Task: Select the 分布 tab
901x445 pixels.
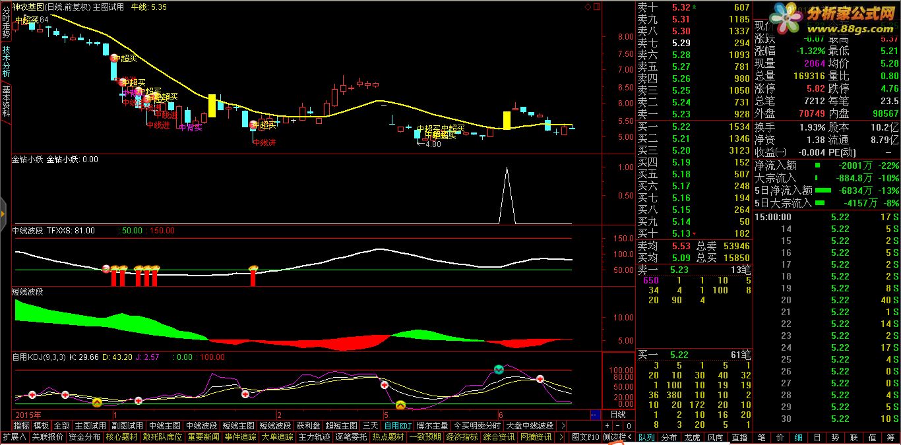Action: (x=669, y=437)
